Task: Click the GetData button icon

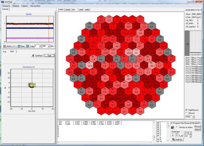Action: point(173,139)
